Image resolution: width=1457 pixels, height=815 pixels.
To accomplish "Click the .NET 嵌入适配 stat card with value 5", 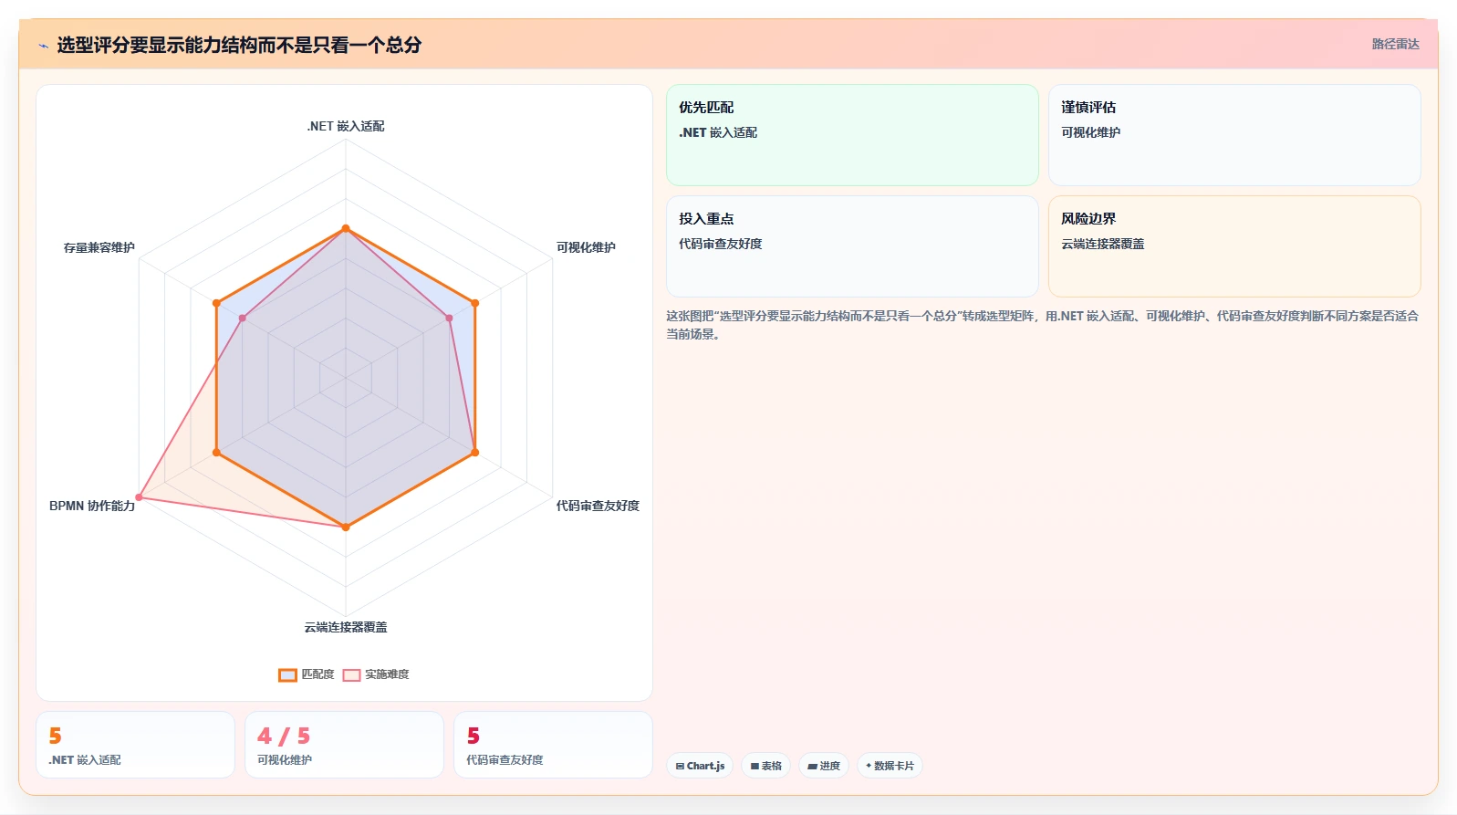I will [135, 745].
